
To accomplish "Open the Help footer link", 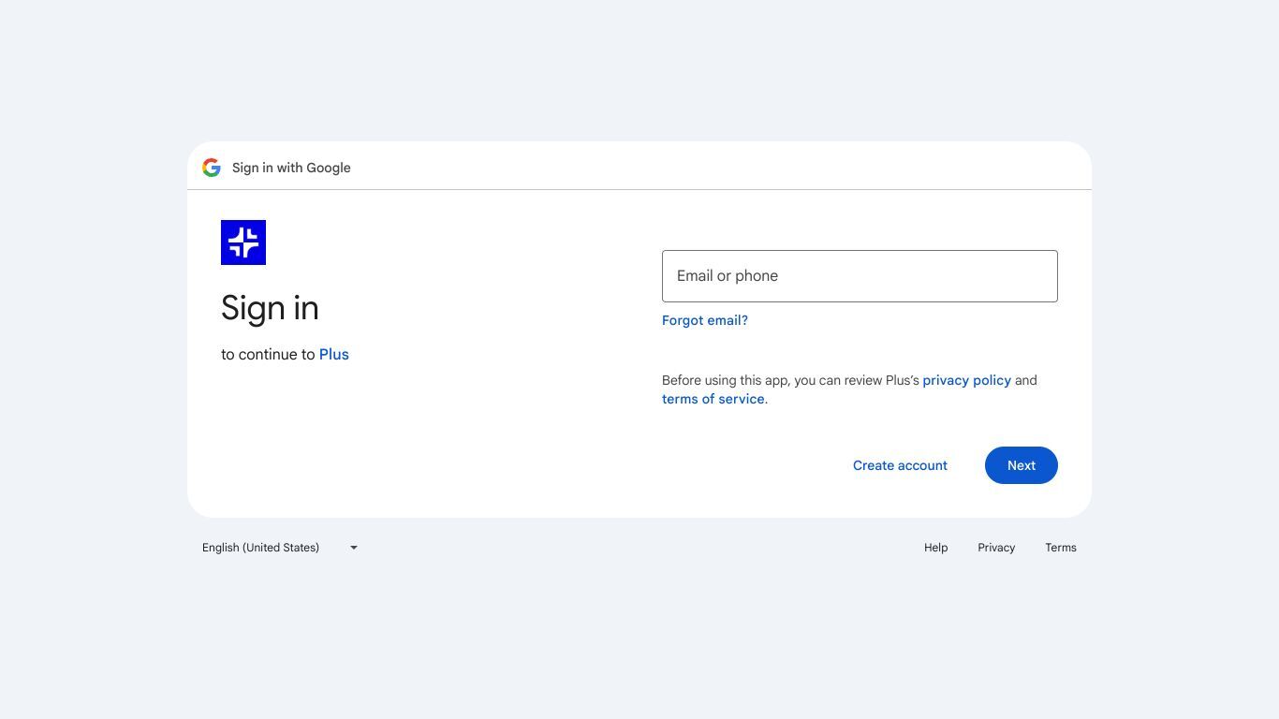I will tap(935, 548).
